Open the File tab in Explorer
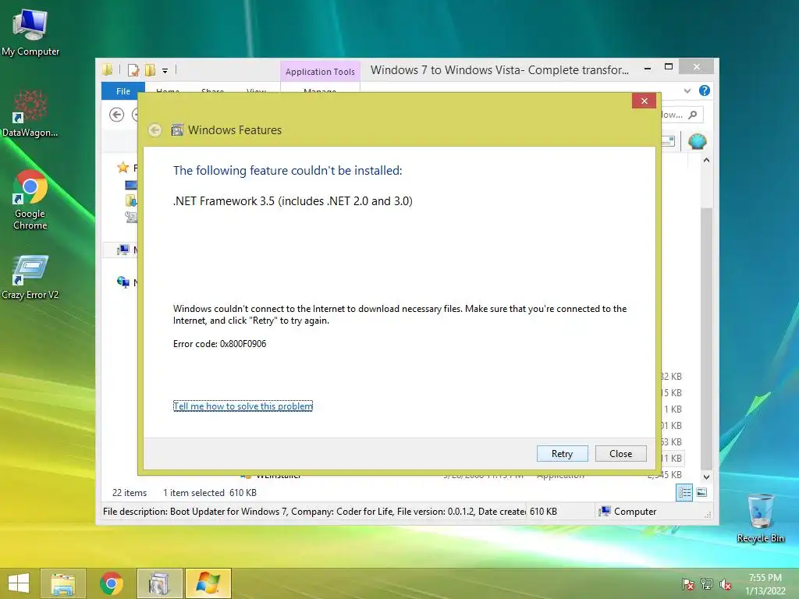Image resolution: width=799 pixels, height=599 pixels. pos(123,91)
